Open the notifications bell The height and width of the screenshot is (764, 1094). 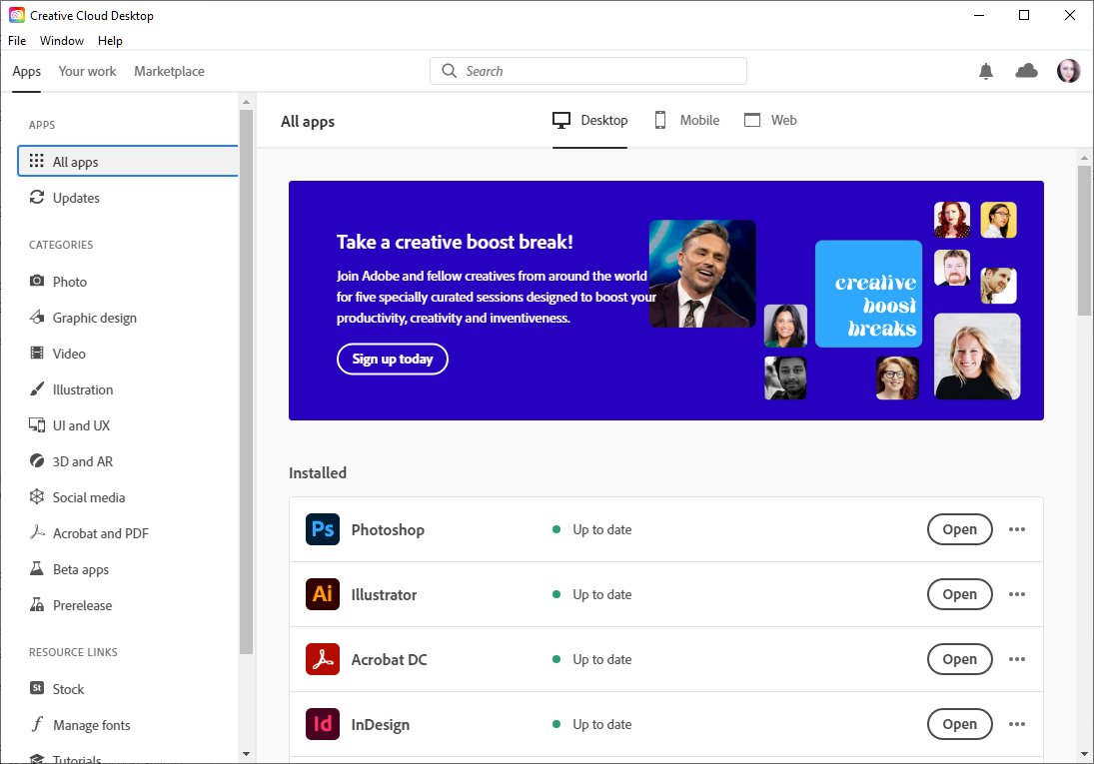[986, 71]
